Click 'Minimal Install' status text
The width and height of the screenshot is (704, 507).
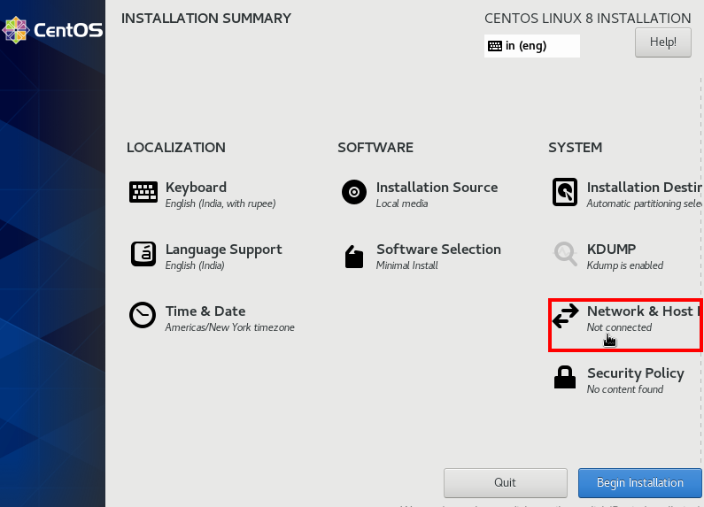coord(406,265)
